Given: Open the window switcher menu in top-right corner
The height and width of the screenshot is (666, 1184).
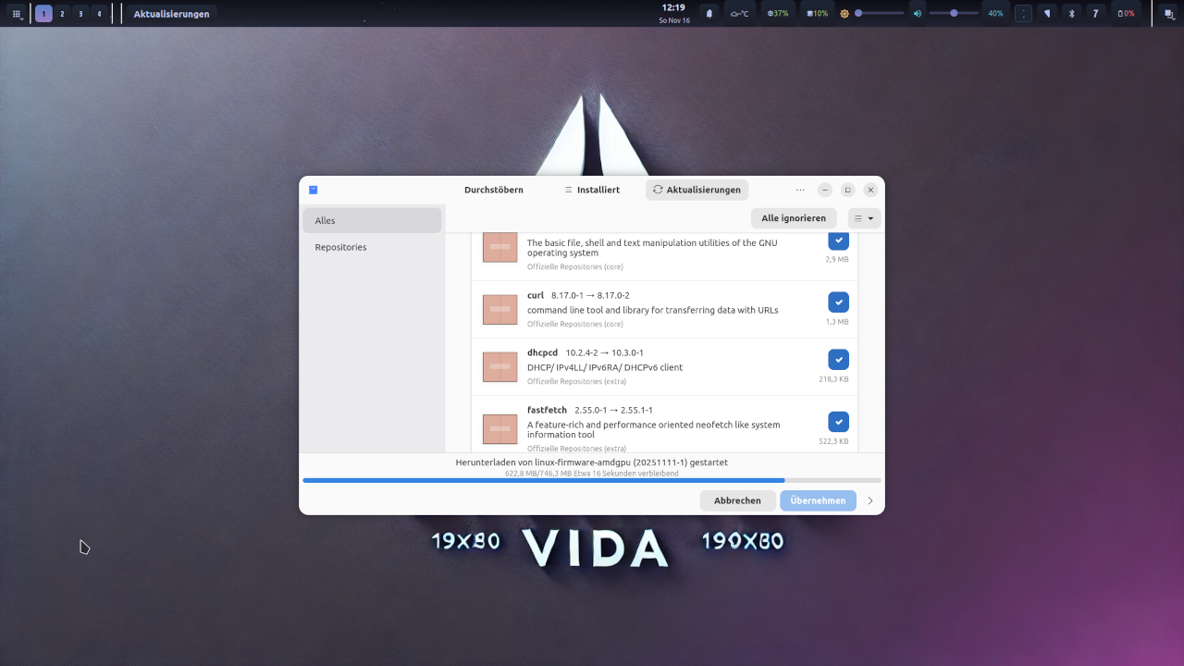Looking at the screenshot, I should (1168, 13).
